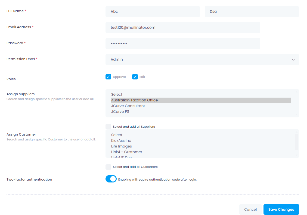
Task: Click the Password field
Action: pos(183,43)
